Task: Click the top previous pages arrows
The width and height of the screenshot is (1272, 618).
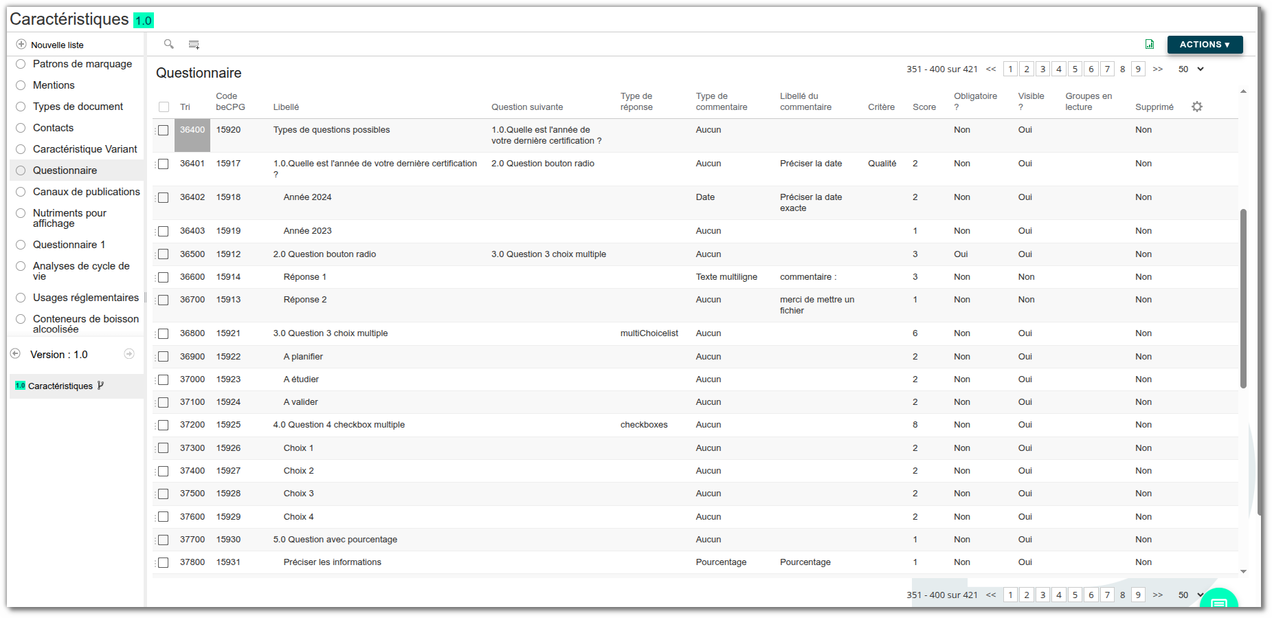Action: 991,69
